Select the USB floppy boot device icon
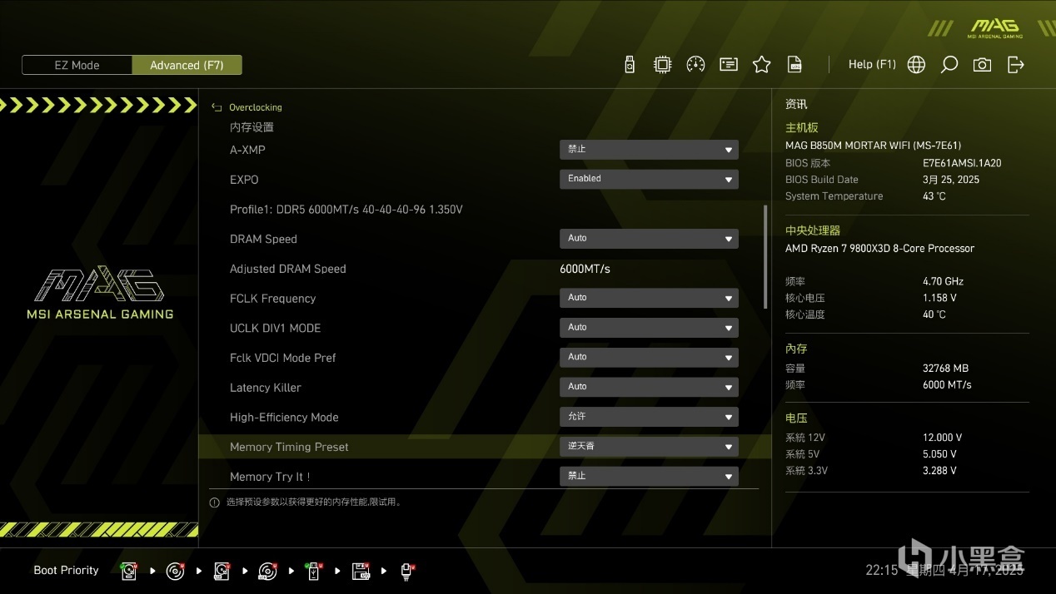The image size is (1056, 594). (361, 571)
